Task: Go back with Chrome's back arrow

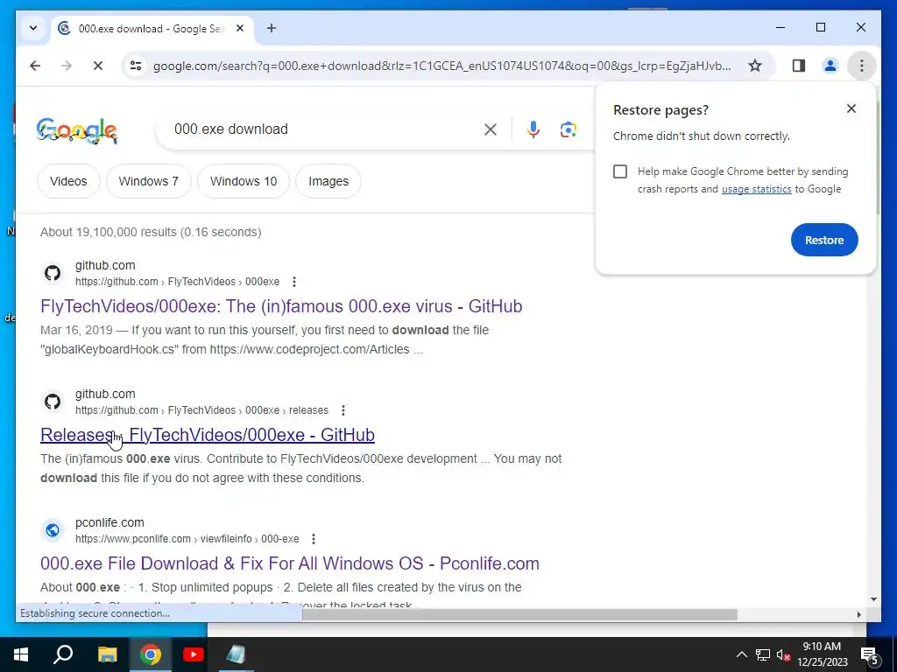Action: pyautogui.click(x=35, y=66)
